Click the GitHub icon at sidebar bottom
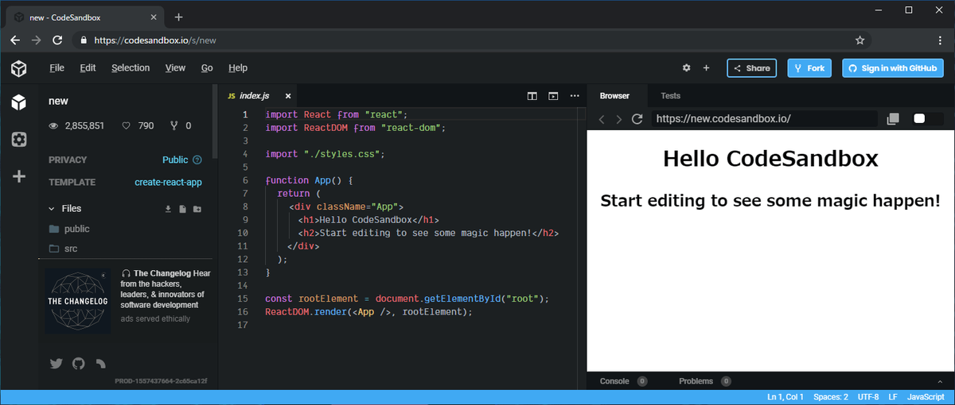Image resolution: width=955 pixels, height=405 pixels. click(x=78, y=364)
